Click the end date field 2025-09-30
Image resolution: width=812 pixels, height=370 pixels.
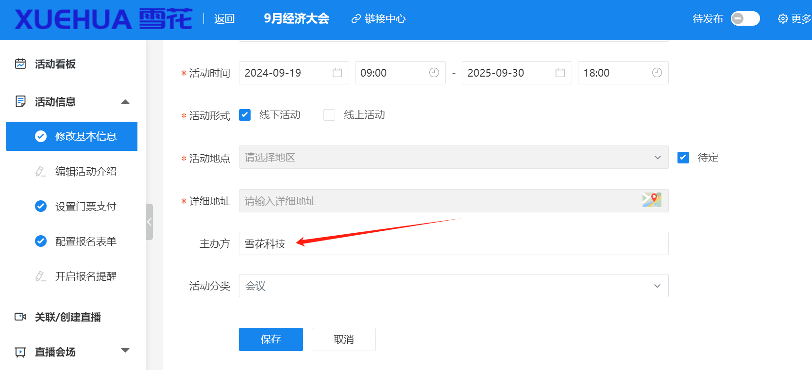[517, 73]
